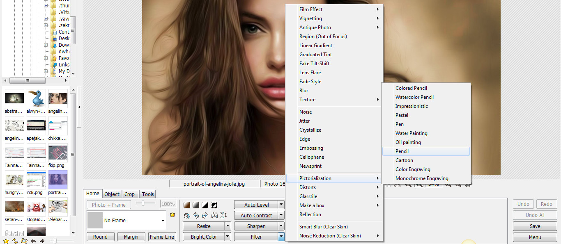Expand the My D folder node

click(x=46, y=71)
